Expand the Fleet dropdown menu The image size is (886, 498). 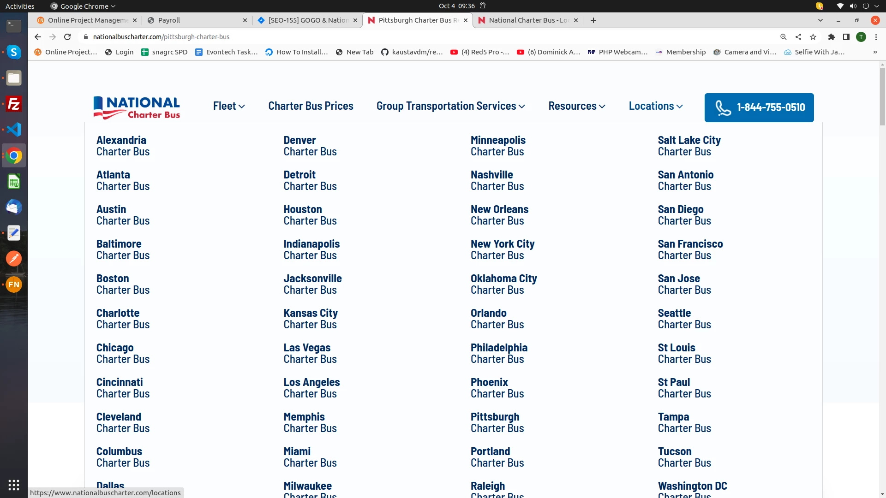(229, 106)
